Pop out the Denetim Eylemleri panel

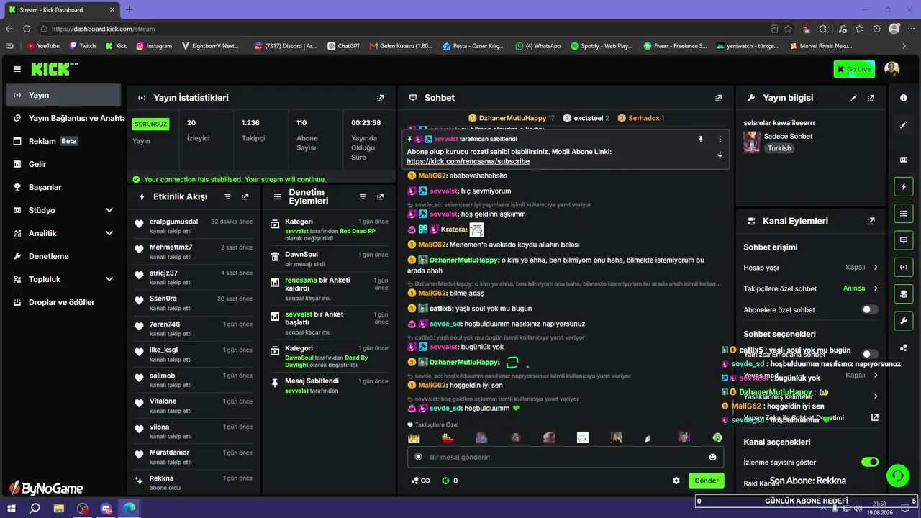click(381, 196)
